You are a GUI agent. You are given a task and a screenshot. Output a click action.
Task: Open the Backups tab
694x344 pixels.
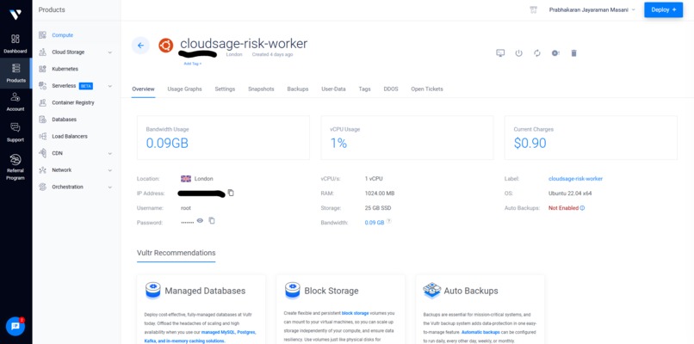click(x=298, y=89)
